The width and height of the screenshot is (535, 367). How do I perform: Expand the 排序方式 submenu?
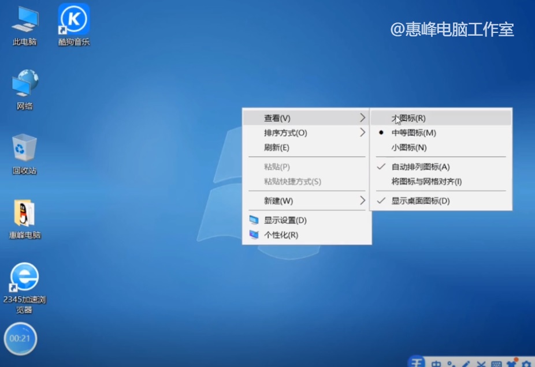[x=363, y=132]
